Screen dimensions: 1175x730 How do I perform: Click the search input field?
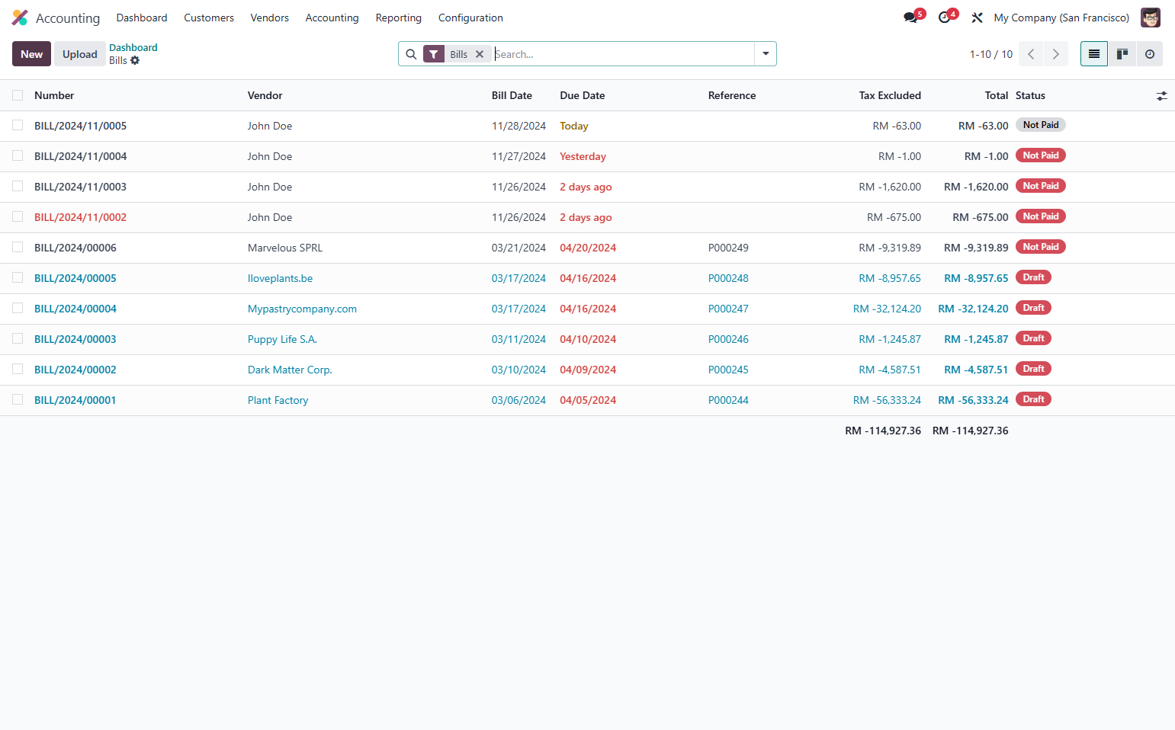click(624, 54)
